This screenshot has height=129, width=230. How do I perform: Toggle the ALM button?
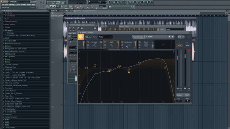click(x=179, y=46)
